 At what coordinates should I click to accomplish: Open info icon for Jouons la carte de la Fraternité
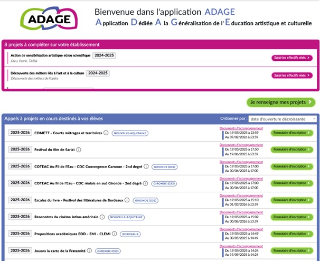89,250
